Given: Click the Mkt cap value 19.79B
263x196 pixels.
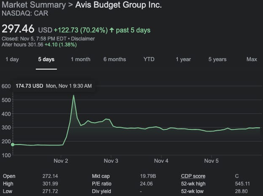Looking at the screenshot, I should point(148,176).
